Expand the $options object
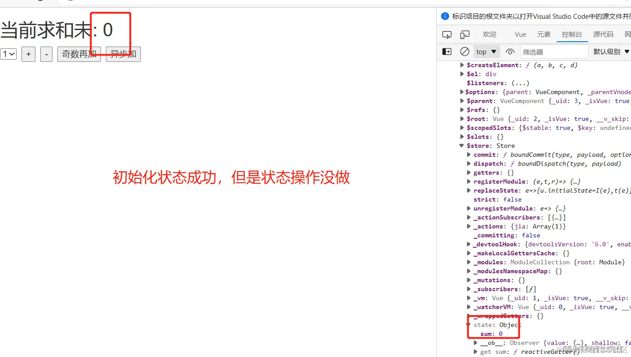 point(462,92)
